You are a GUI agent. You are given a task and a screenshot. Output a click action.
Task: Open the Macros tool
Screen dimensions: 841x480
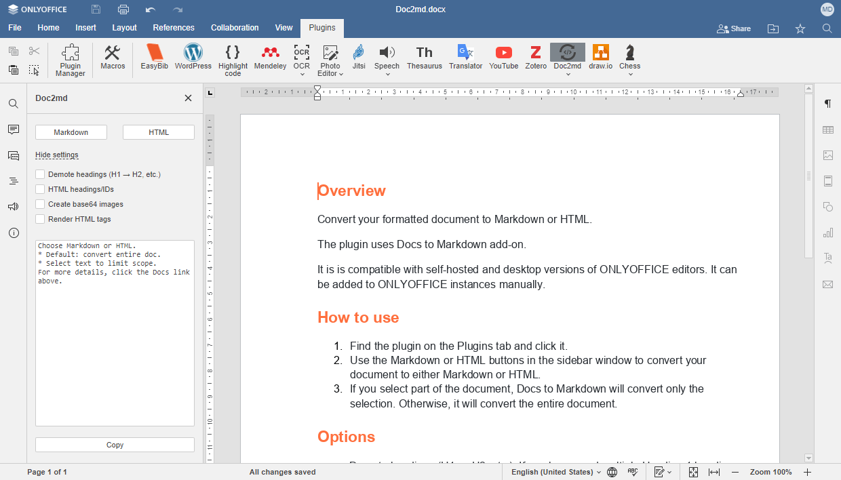[x=113, y=58]
